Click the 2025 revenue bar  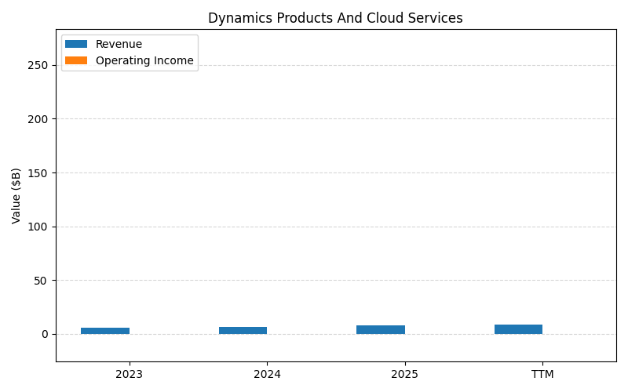[x=381, y=329]
